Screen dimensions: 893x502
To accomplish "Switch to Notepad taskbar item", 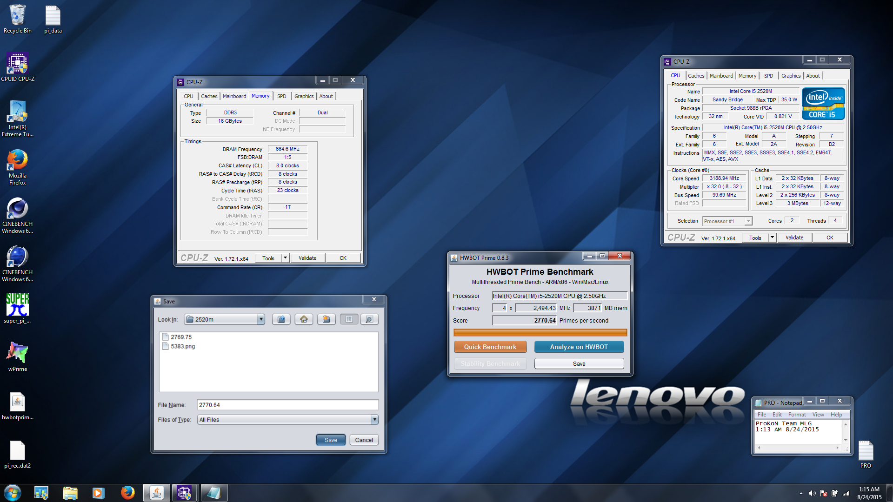I will pyautogui.click(x=213, y=493).
